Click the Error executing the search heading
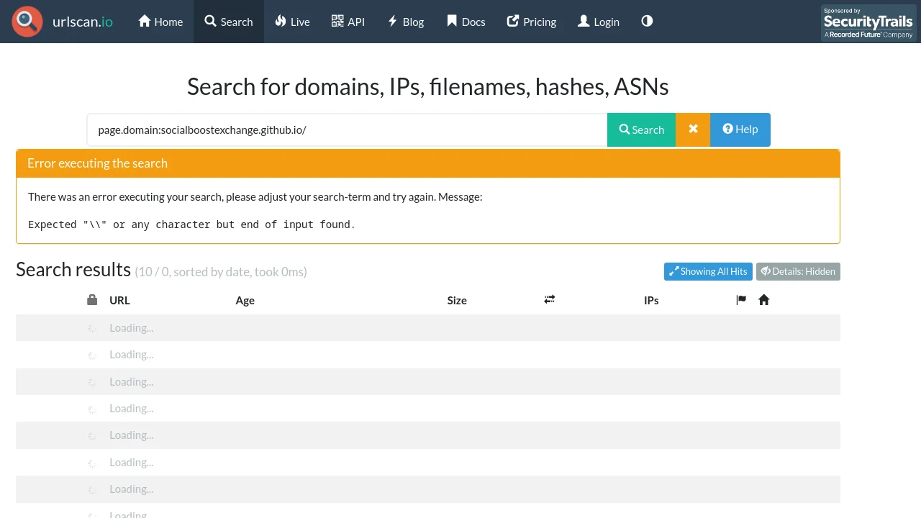This screenshot has height=518, width=921. (x=97, y=163)
